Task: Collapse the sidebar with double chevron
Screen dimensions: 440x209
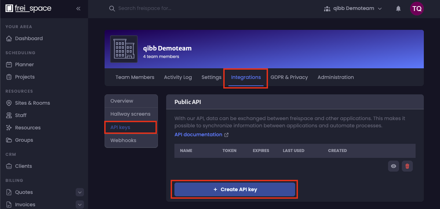Action: click(78, 9)
